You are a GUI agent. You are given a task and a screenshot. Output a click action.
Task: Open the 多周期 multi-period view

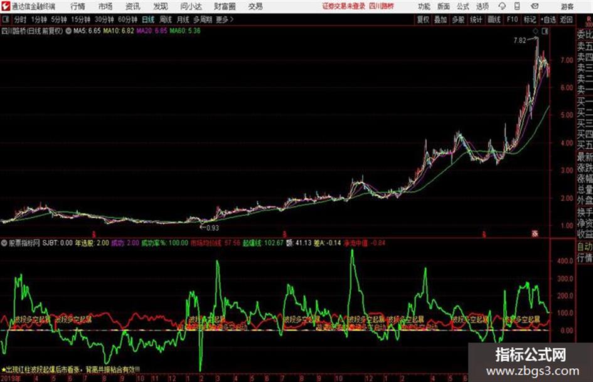click(x=203, y=19)
